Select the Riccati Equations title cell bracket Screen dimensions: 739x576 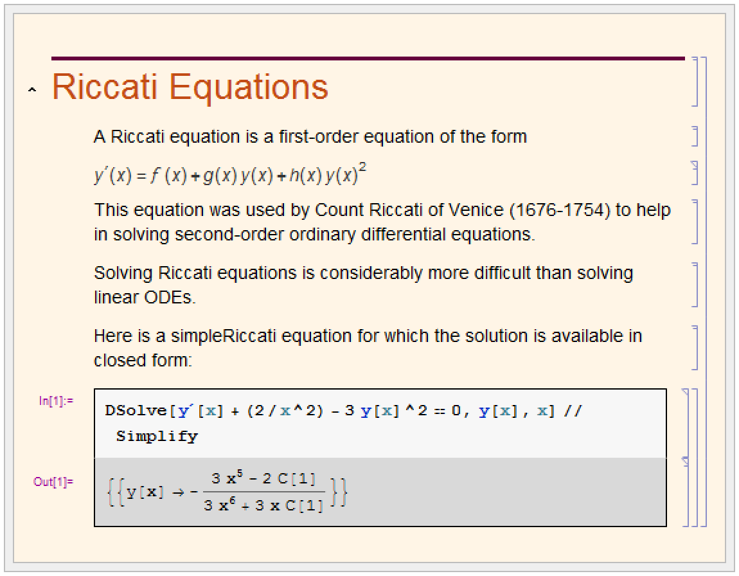[x=695, y=82]
